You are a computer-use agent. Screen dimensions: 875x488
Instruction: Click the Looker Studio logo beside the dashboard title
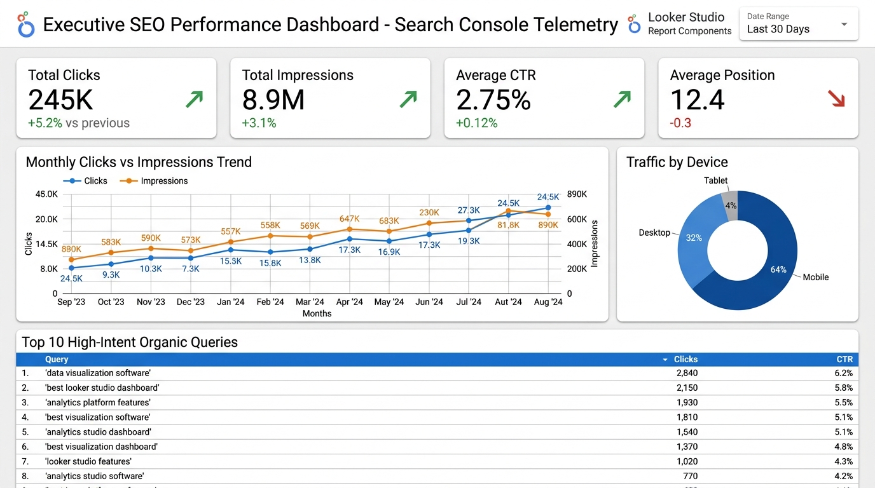click(25, 25)
